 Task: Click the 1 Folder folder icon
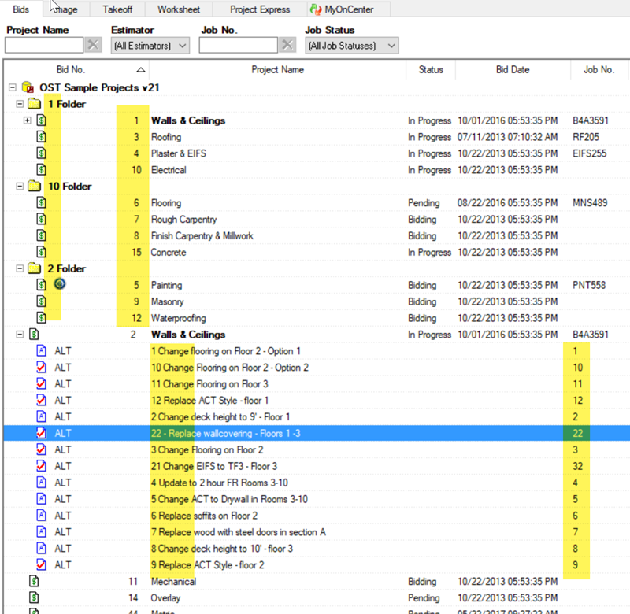tap(35, 104)
